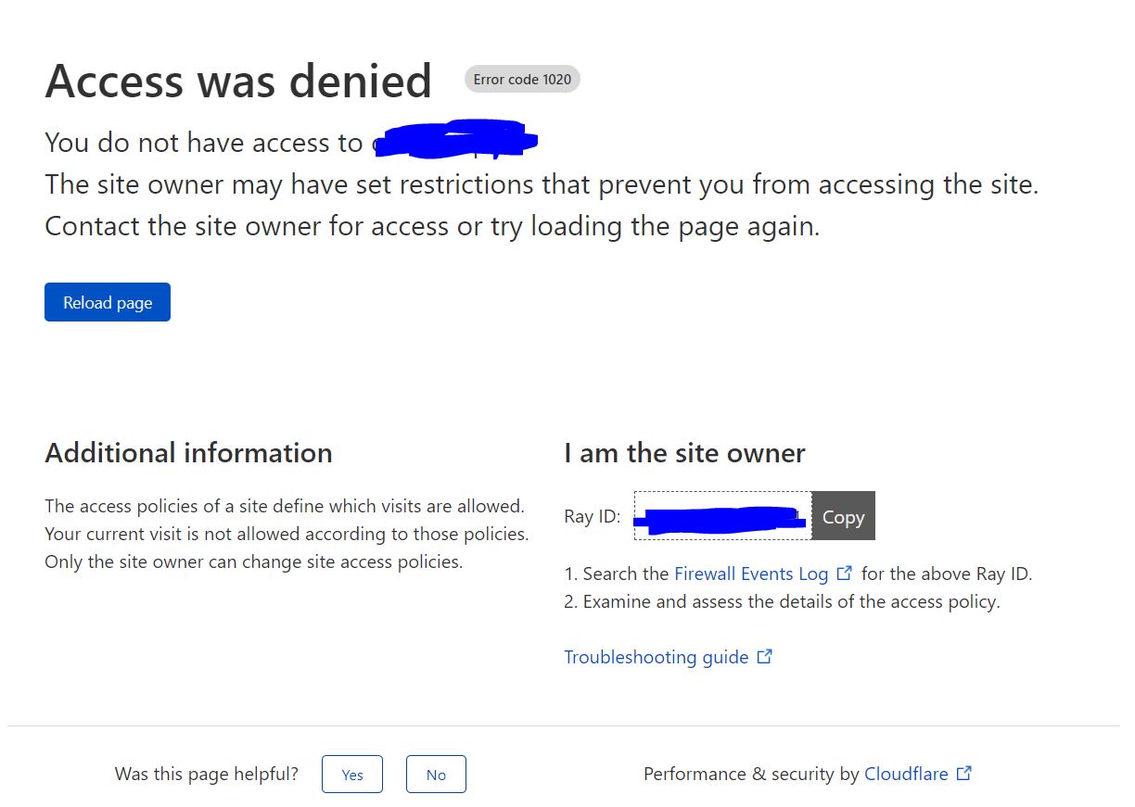Click the Examine and assess step text

point(782,601)
